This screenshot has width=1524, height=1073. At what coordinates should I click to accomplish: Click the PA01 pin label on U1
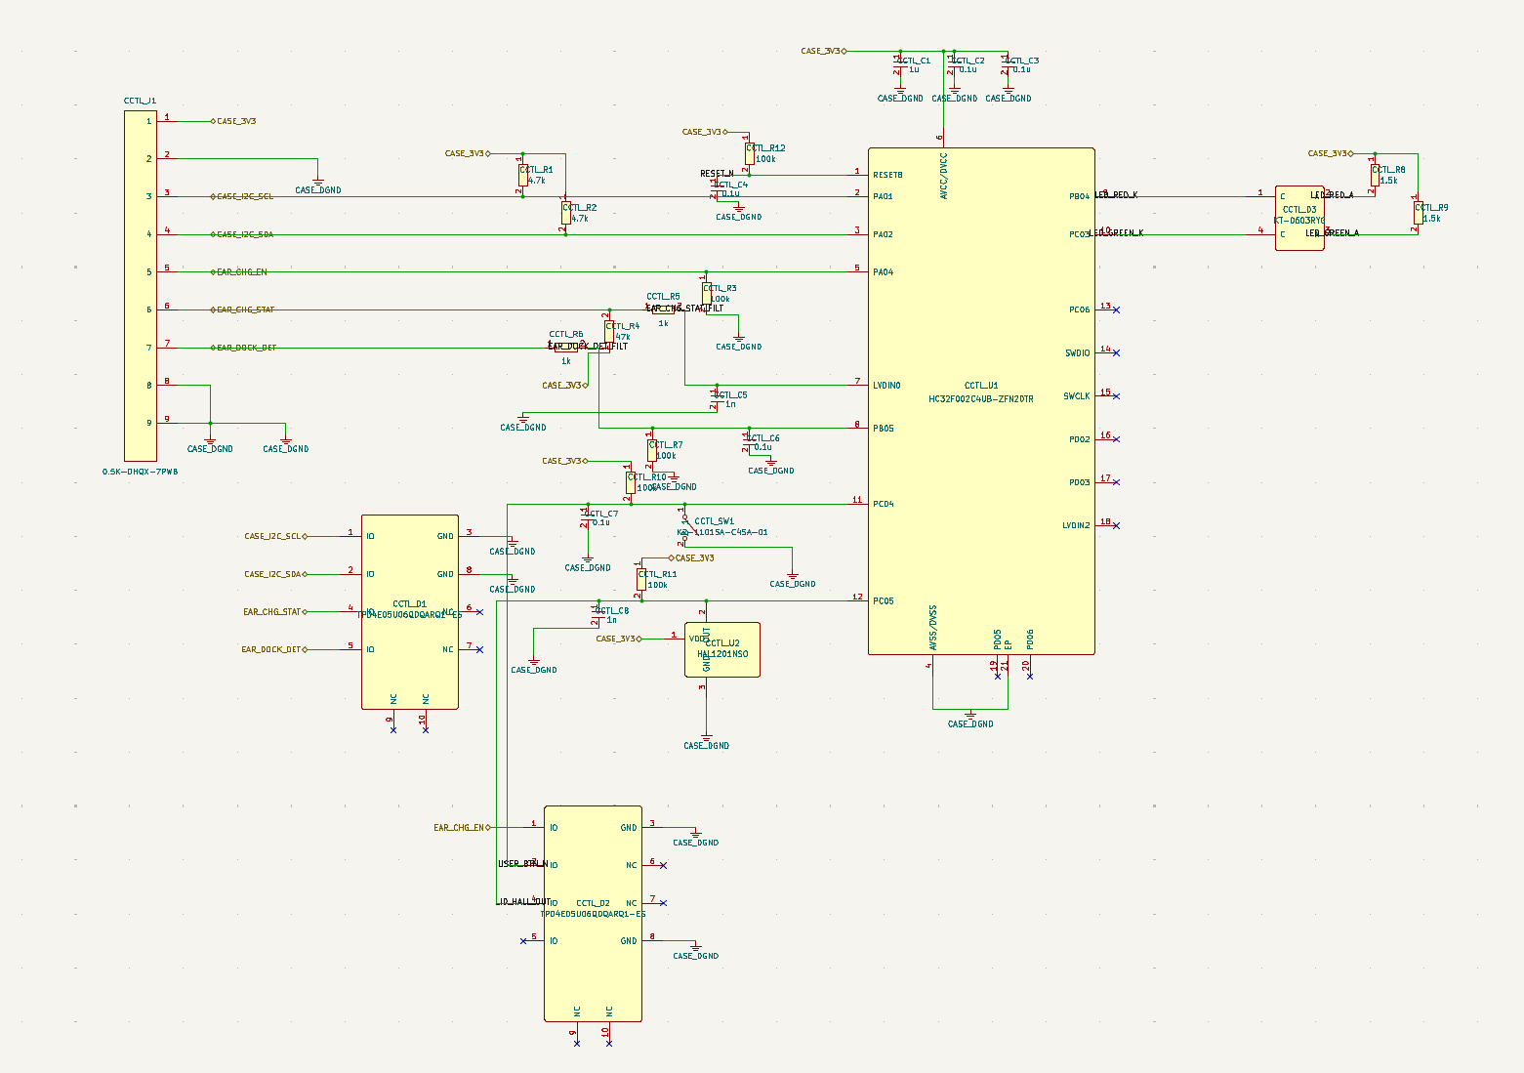point(884,196)
